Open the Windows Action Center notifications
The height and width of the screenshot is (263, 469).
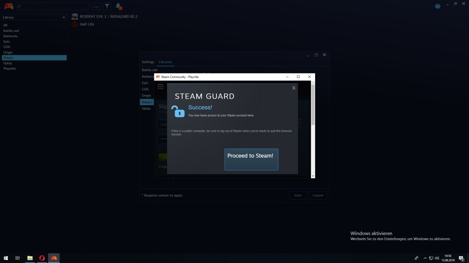tap(462, 258)
